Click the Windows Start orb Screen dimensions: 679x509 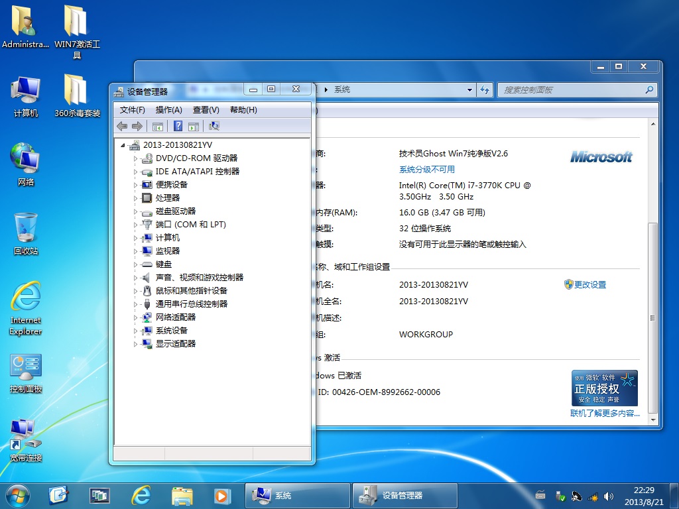[x=18, y=496]
